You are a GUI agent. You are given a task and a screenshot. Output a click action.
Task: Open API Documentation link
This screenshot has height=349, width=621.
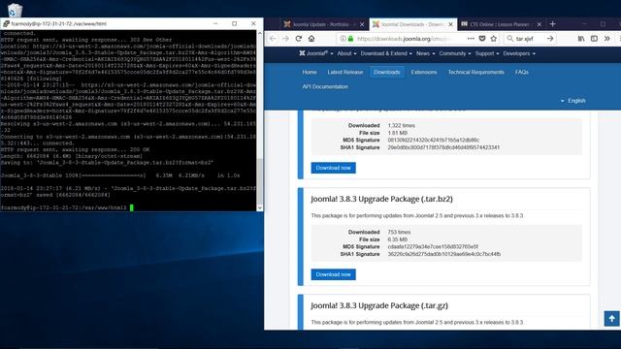coord(325,86)
